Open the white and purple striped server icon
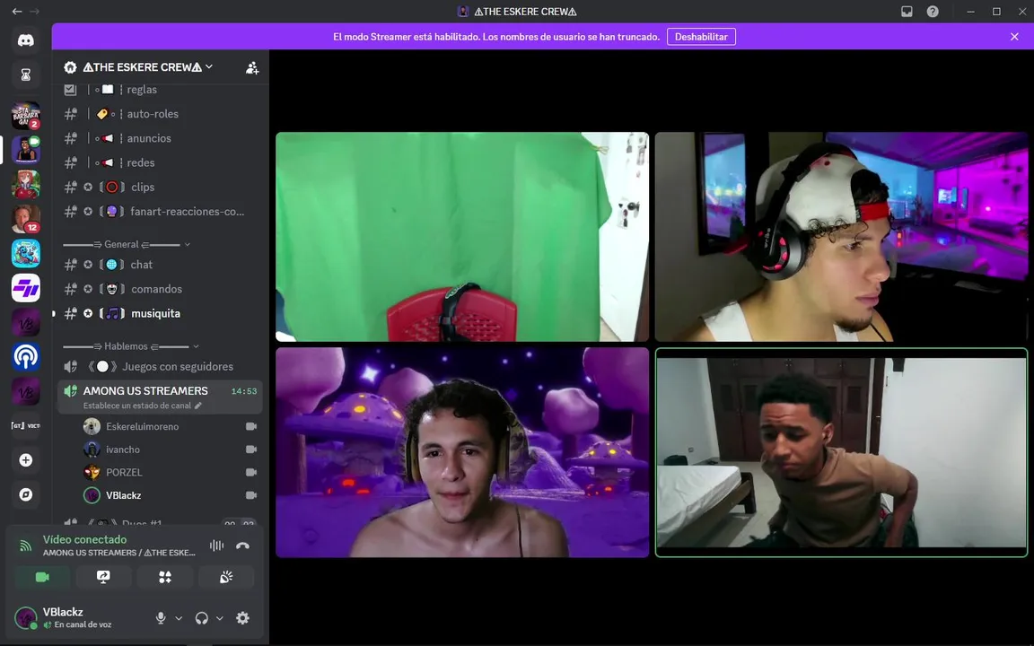This screenshot has width=1034, height=646. 26,288
